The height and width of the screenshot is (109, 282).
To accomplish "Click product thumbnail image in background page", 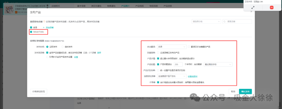I will tap(9, 9).
